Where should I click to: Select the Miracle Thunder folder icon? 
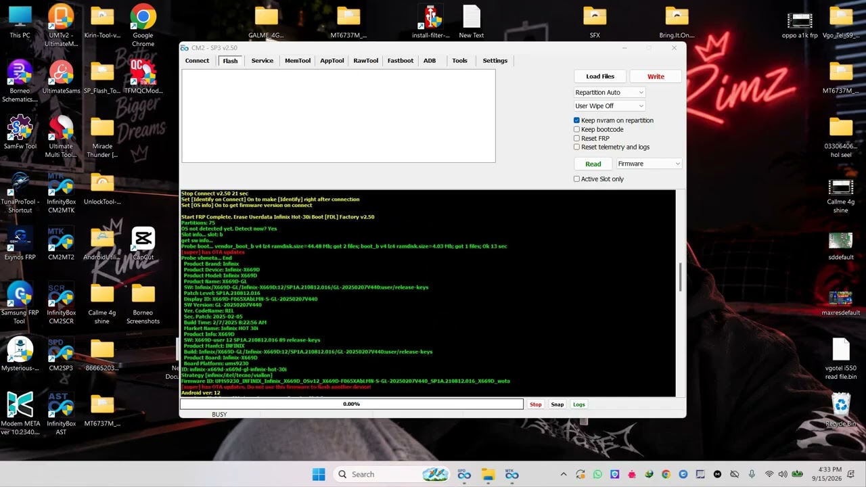point(102,137)
